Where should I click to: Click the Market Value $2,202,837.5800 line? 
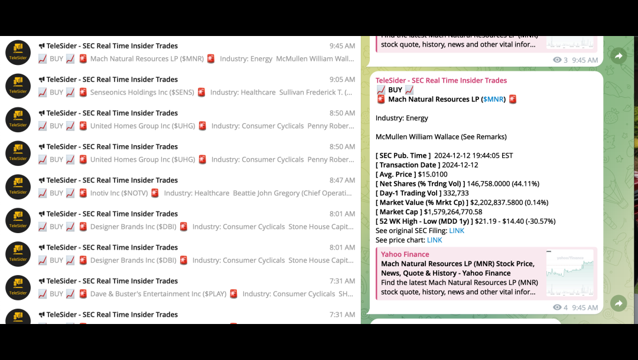pos(462,203)
